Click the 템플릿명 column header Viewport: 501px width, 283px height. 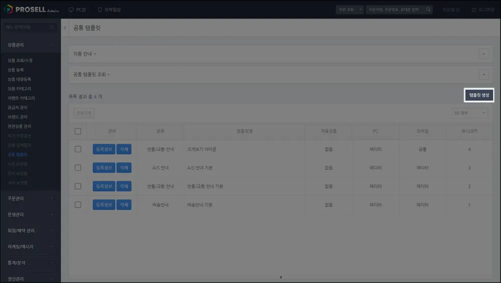245,131
